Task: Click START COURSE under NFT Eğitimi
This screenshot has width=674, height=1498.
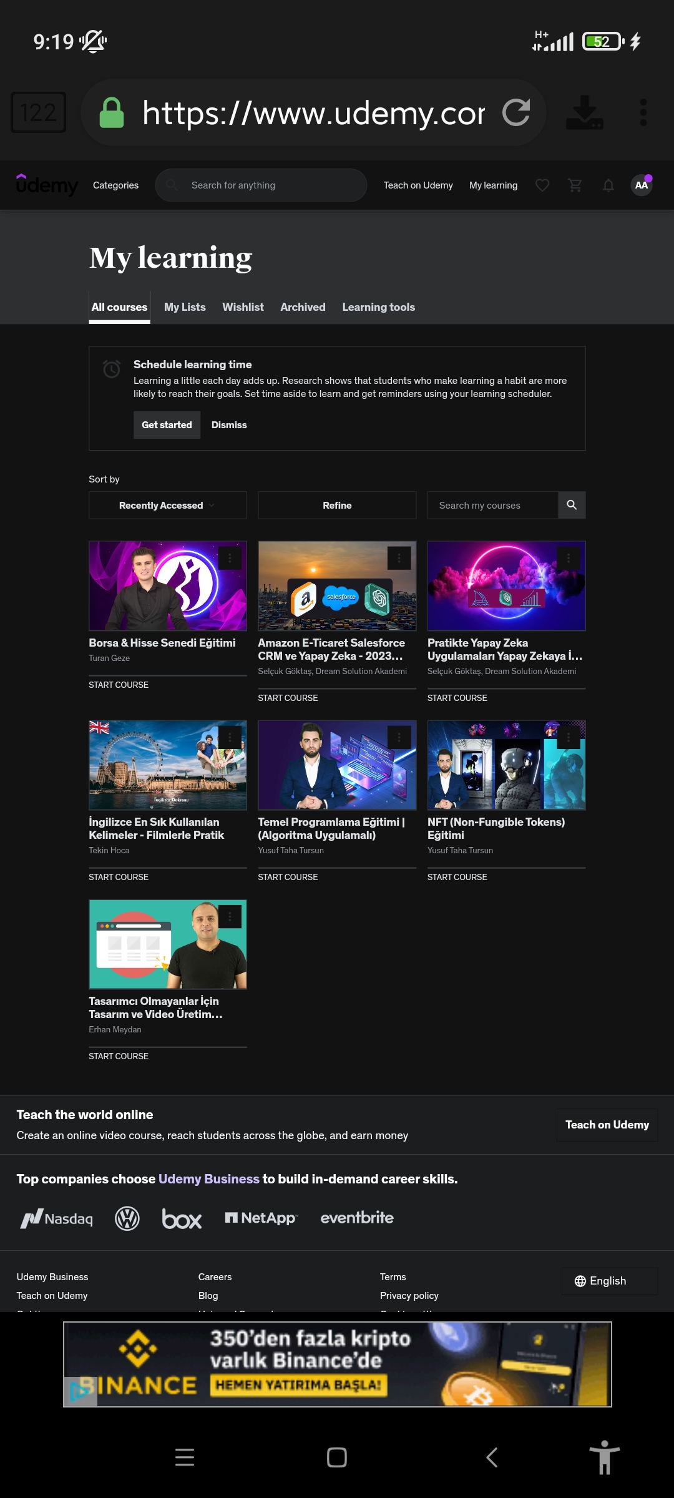Action: 457,877
